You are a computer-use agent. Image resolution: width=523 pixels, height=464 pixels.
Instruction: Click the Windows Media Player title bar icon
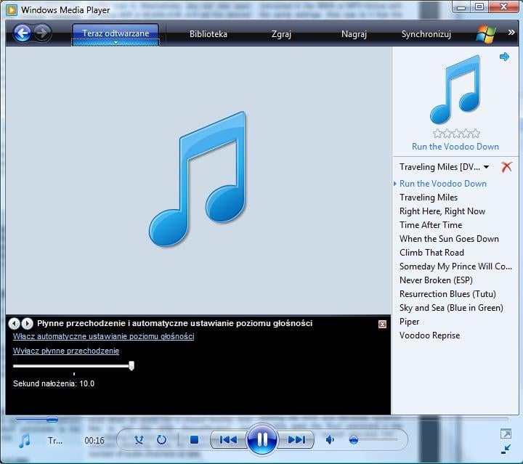coord(12,9)
